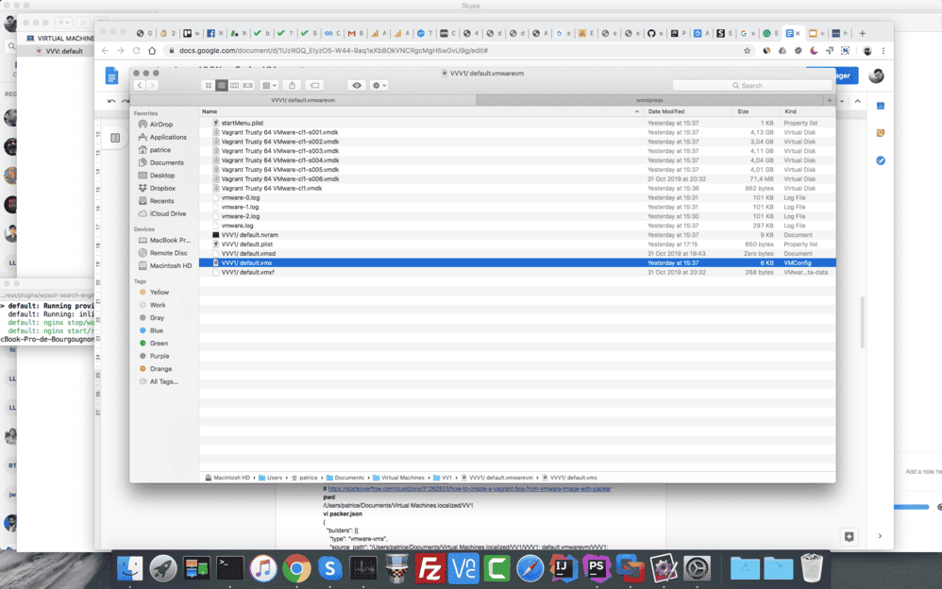Screen dimensions: 942x589
Task: Click the Finder Search field
Action: click(x=752, y=85)
